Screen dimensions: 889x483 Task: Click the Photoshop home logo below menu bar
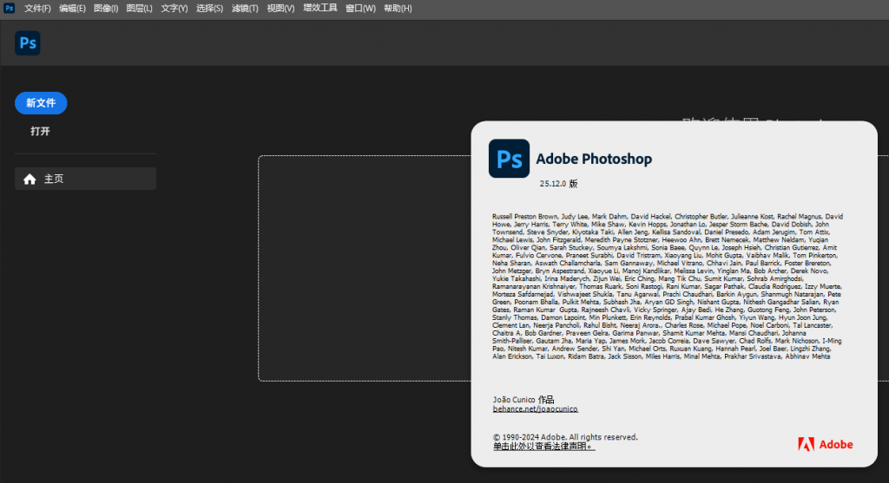(27, 43)
